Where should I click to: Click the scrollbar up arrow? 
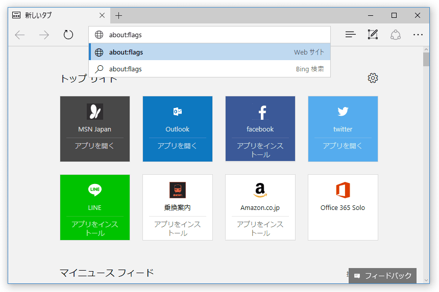pyautogui.click(x=426, y=49)
